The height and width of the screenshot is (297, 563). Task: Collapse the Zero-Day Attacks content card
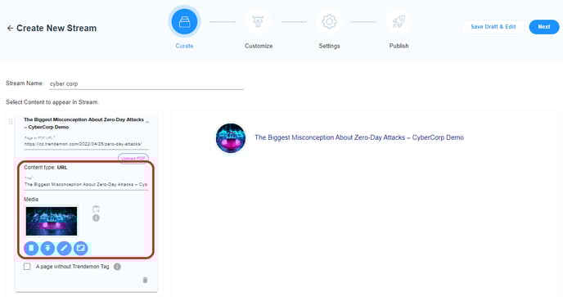point(147,123)
